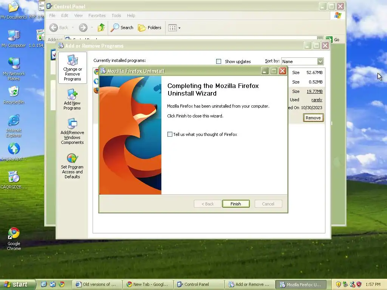
Task: Click the Firefox uninstall title bar icon
Action: [x=103, y=71]
